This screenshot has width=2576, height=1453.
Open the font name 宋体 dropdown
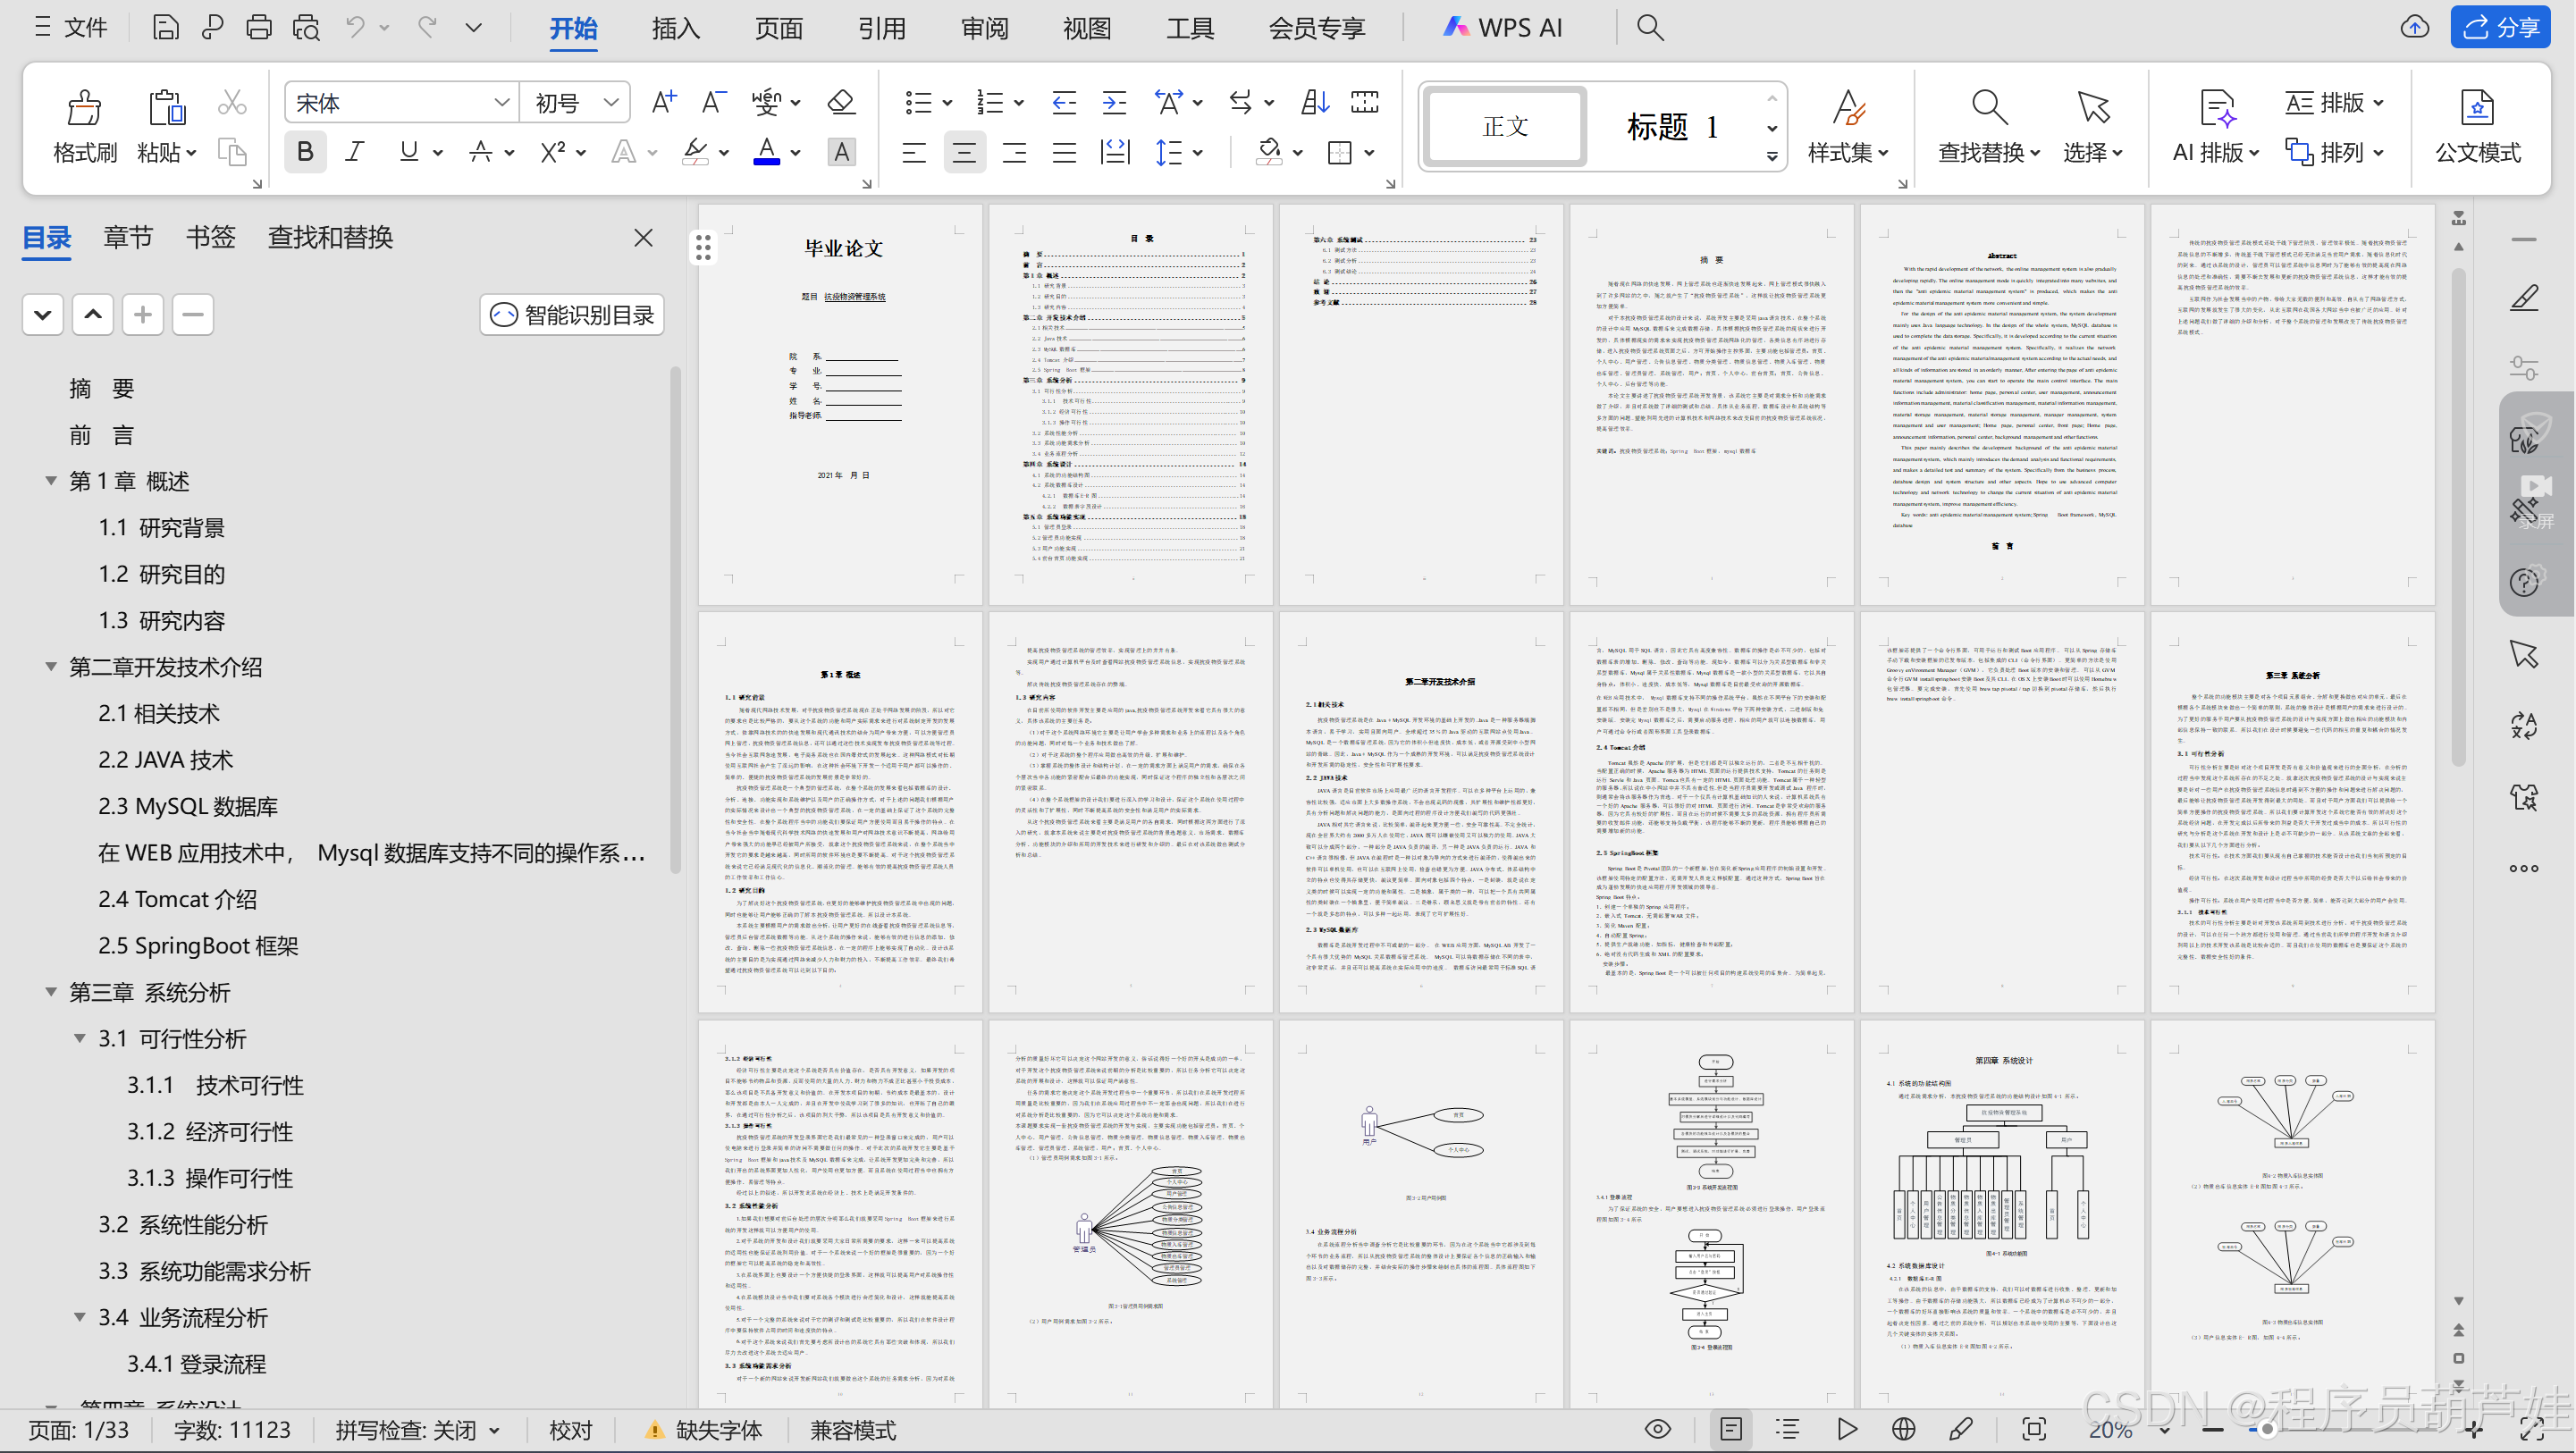(x=501, y=102)
